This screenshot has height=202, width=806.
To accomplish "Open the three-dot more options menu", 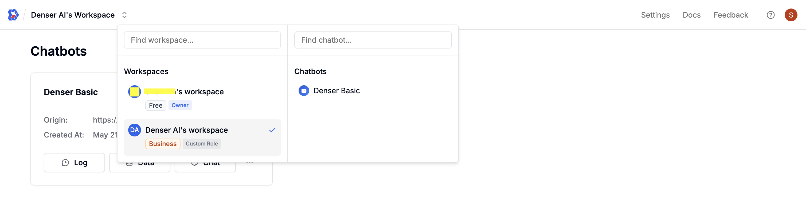I will coord(250,163).
